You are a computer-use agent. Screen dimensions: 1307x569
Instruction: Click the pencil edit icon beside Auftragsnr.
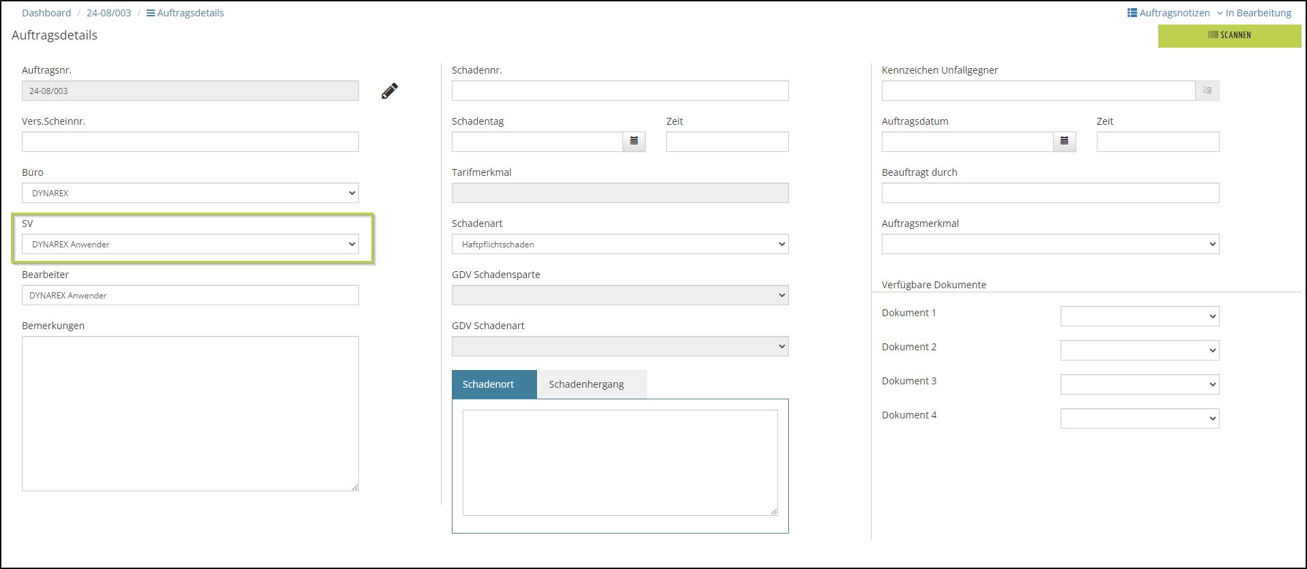click(x=390, y=91)
